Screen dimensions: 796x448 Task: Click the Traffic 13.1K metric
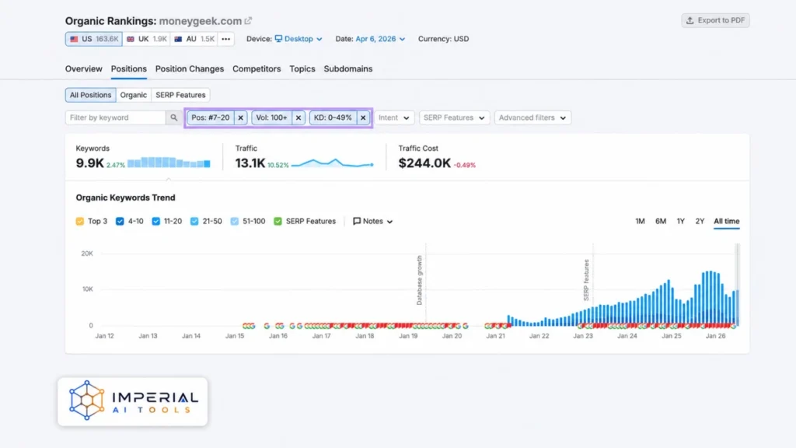tap(250, 163)
